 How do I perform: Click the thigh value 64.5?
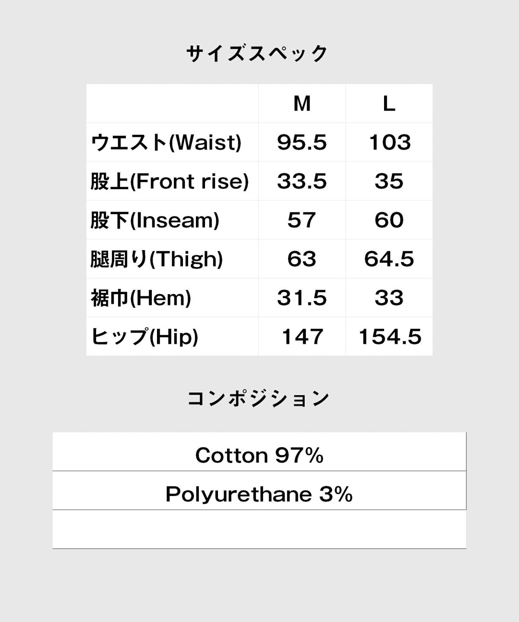click(x=389, y=259)
